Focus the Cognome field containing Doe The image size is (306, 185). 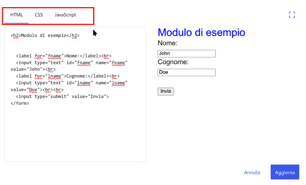(186, 72)
